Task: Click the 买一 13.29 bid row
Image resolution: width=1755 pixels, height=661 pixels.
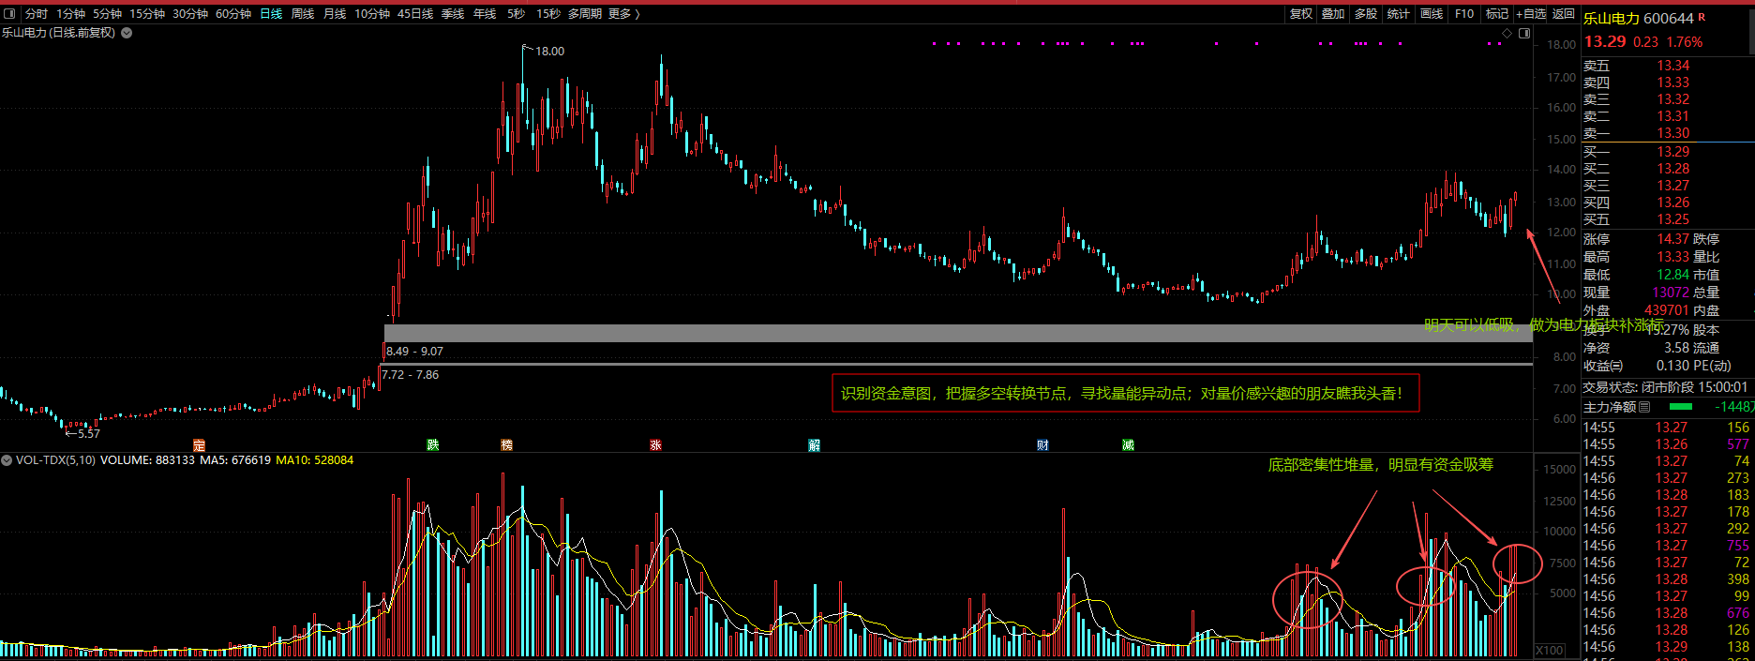Action: tap(1637, 152)
